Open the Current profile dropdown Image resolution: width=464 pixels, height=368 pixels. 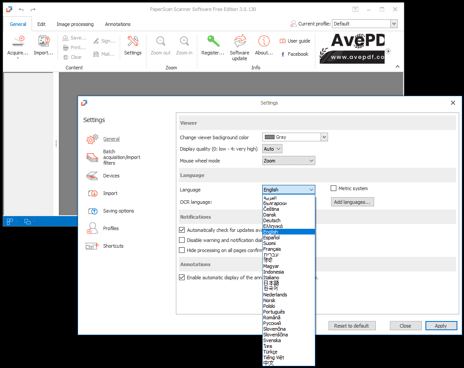pyautogui.click(x=394, y=24)
